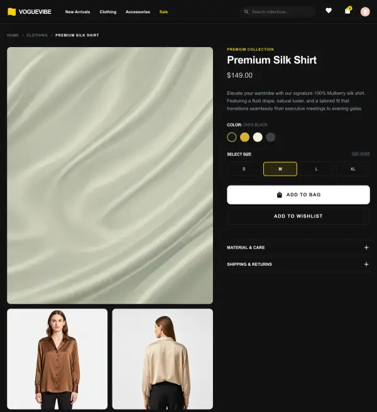Go to the Sale menu item
This screenshot has width=377, height=412.
163,12
